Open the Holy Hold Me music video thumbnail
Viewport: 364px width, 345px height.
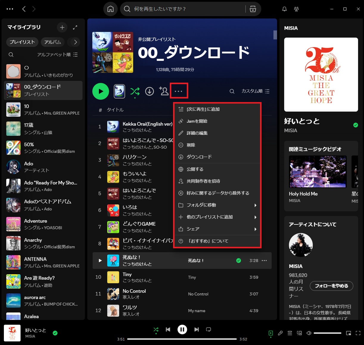tap(318, 172)
